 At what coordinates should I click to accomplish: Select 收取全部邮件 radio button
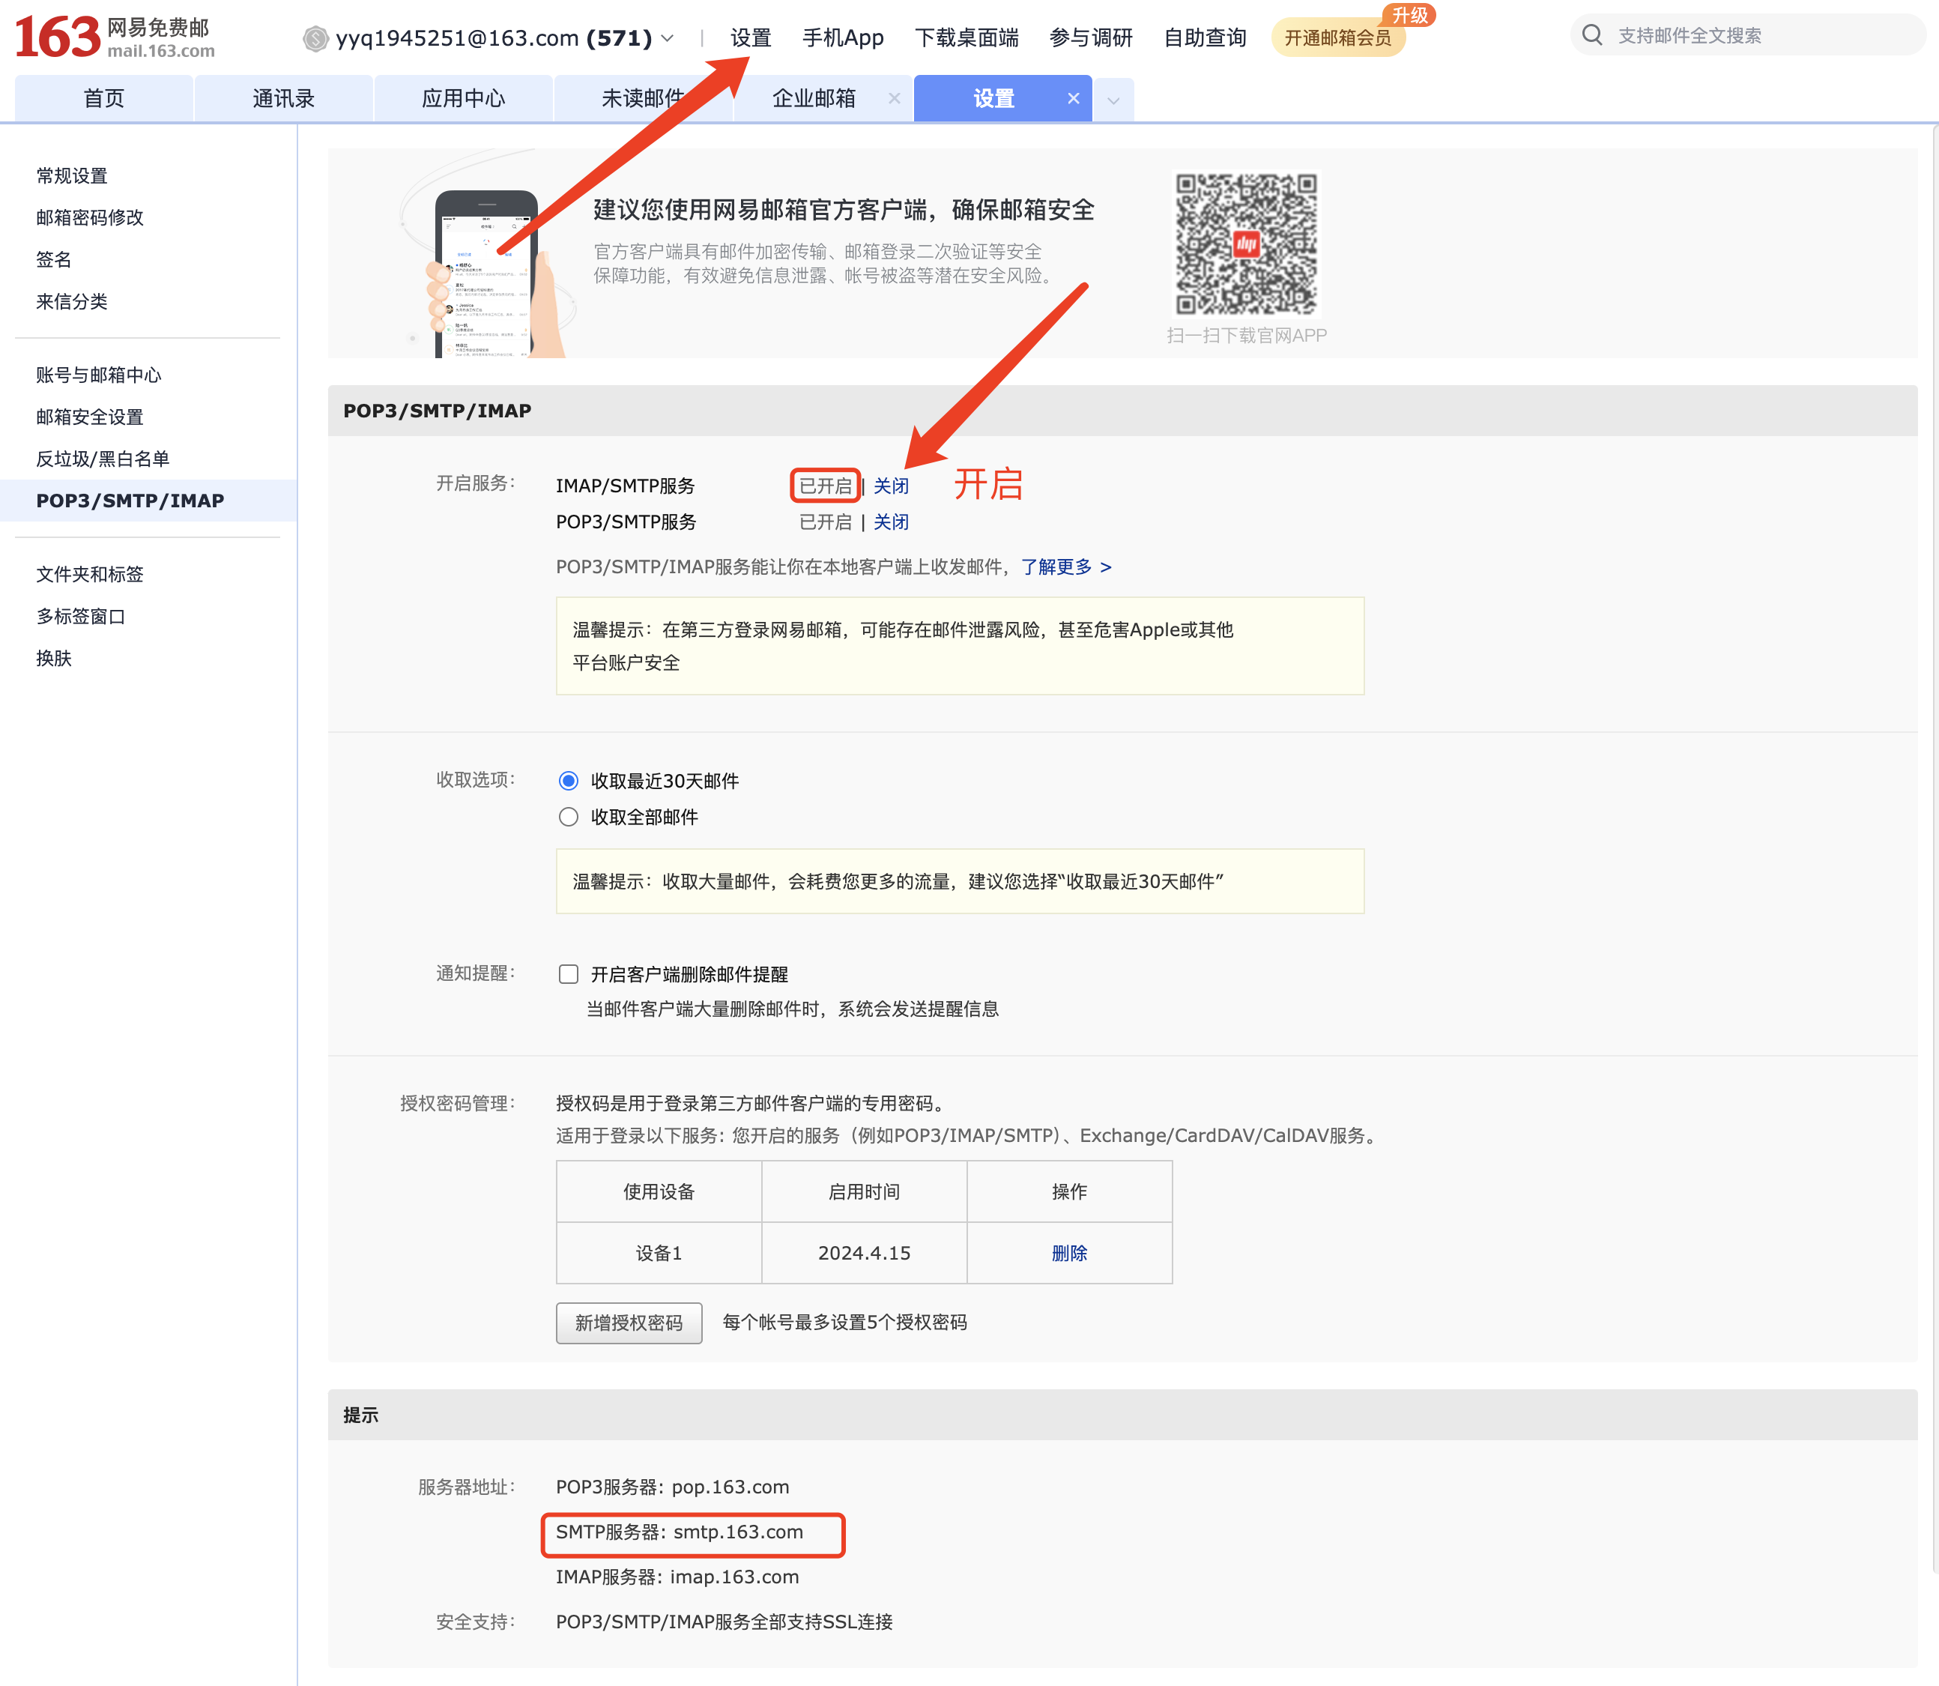click(x=568, y=817)
